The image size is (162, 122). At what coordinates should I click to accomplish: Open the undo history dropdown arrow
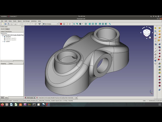coord(28,24)
